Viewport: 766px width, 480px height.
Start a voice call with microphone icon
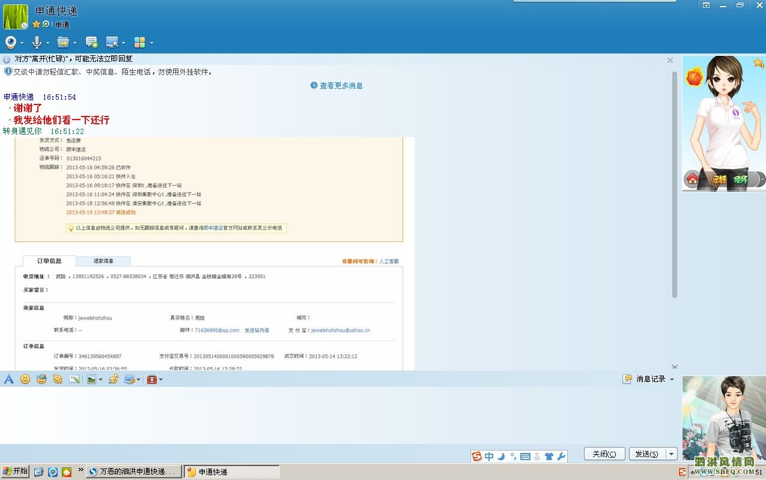tap(37, 42)
